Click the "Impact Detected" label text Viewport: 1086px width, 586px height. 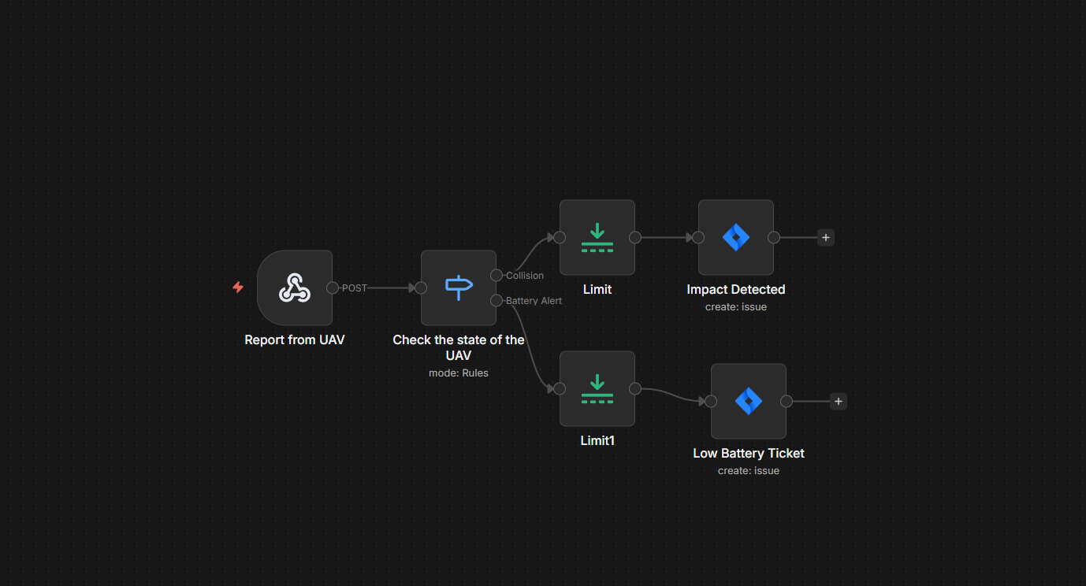735,290
